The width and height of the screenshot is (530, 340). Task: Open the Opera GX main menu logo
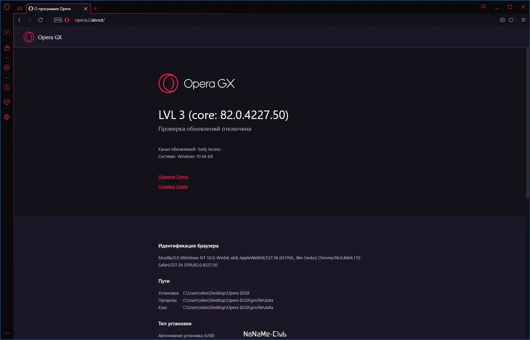[x=7, y=7]
